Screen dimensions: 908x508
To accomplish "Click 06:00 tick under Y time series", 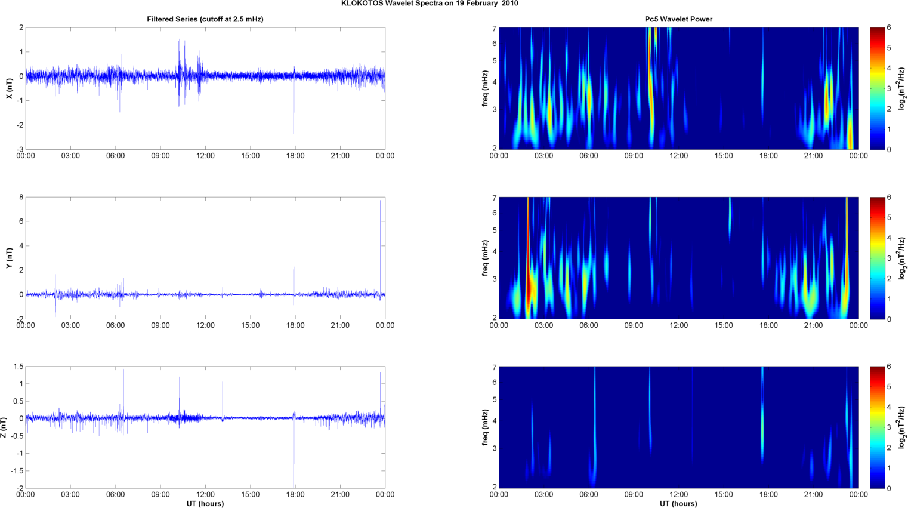I will point(116,325).
